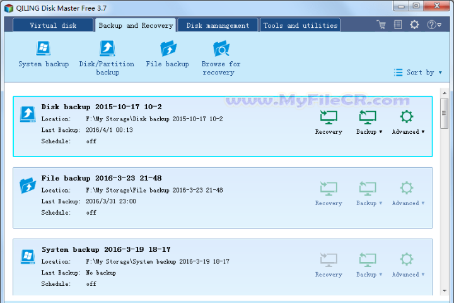Select title 'Disk backup 2015-10-17 10-2'
The image size is (454, 303).
click(x=102, y=107)
